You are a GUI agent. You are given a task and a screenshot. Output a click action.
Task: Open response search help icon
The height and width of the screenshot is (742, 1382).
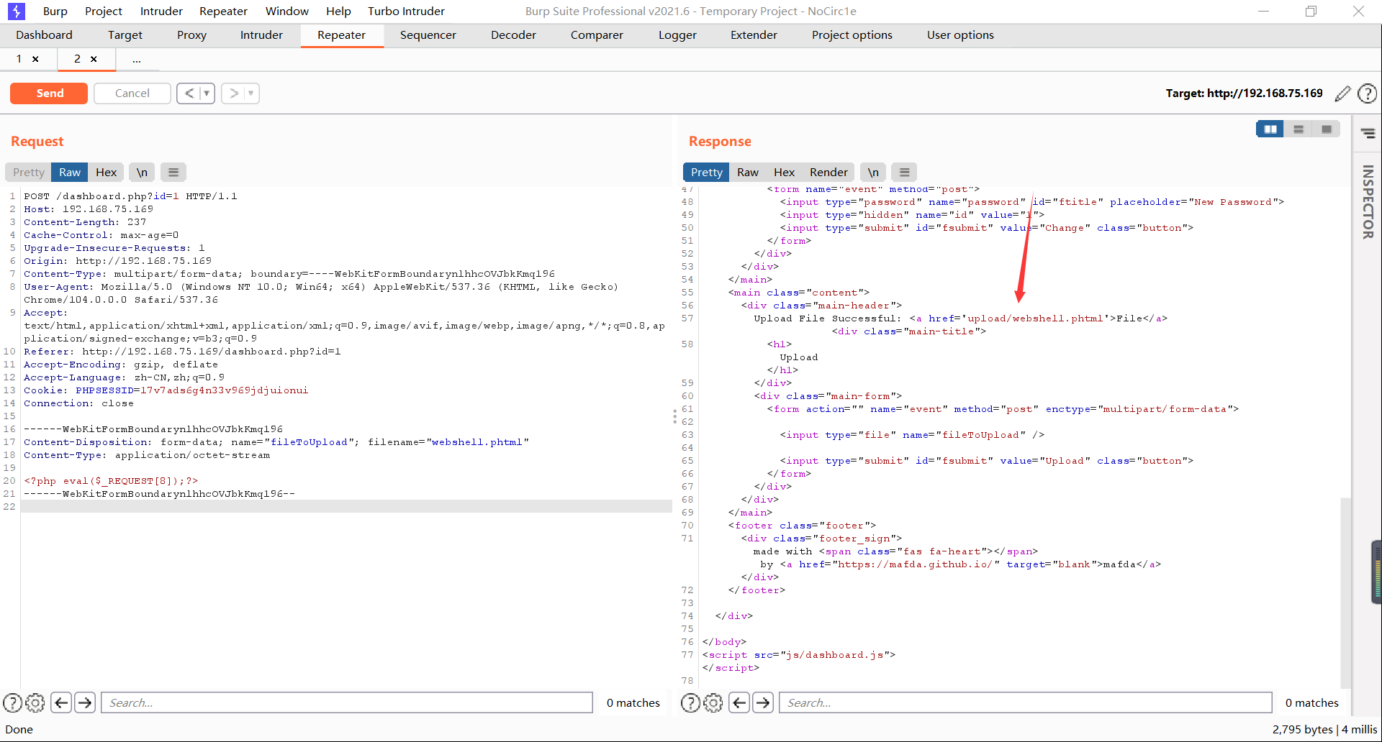tap(690, 702)
